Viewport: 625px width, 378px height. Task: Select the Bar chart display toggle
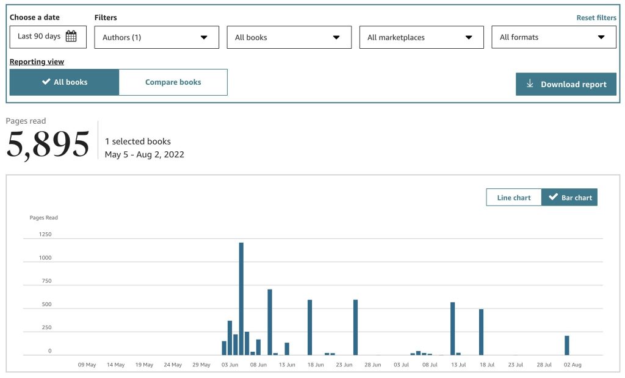click(x=569, y=197)
